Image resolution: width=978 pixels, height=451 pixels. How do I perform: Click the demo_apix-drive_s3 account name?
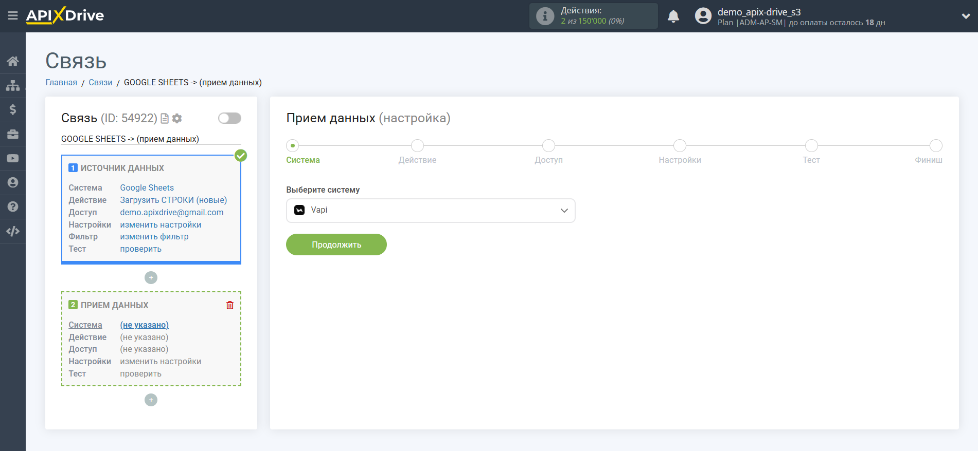coord(759,12)
